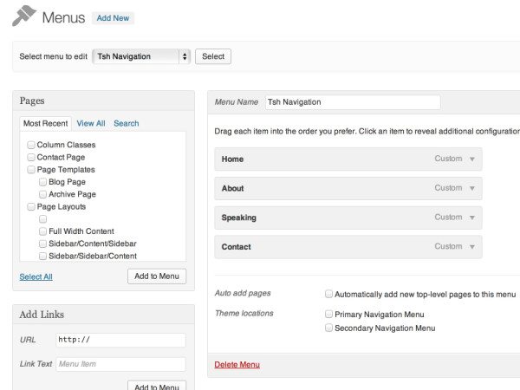This screenshot has width=520, height=390.
Task: Tick the Blog Page checkbox
Action: 42,182
